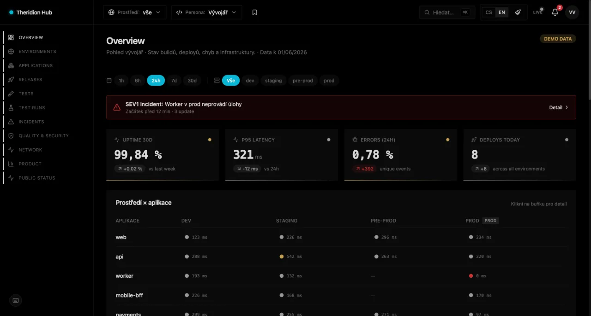Select the 1h time range
The height and width of the screenshot is (316, 591).
121,81
